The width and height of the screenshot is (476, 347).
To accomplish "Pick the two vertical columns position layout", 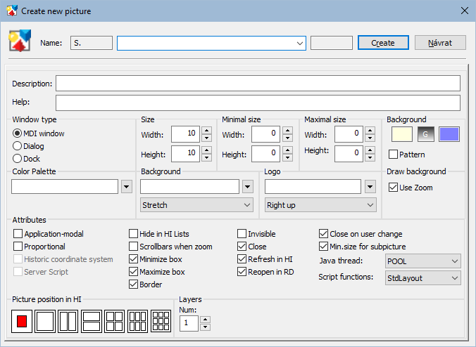I will pyautogui.click(x=68, y=322).
